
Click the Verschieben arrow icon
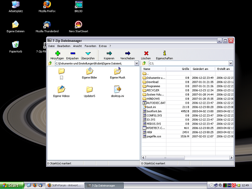[x=127, y=53]
